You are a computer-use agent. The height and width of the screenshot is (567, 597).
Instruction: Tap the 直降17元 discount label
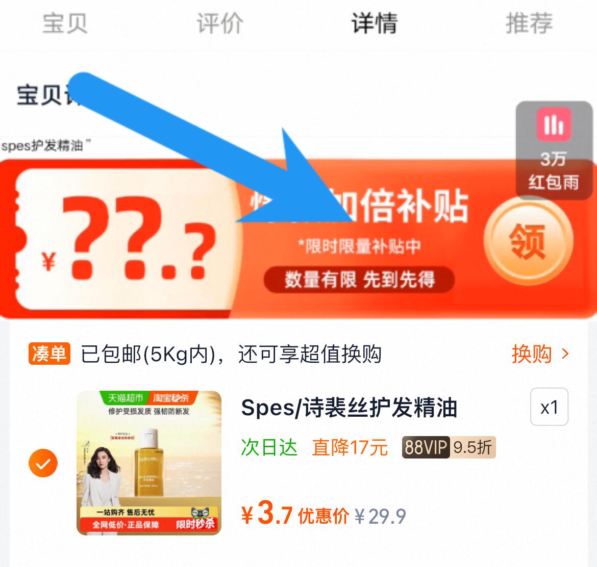(x=350, y=447)
